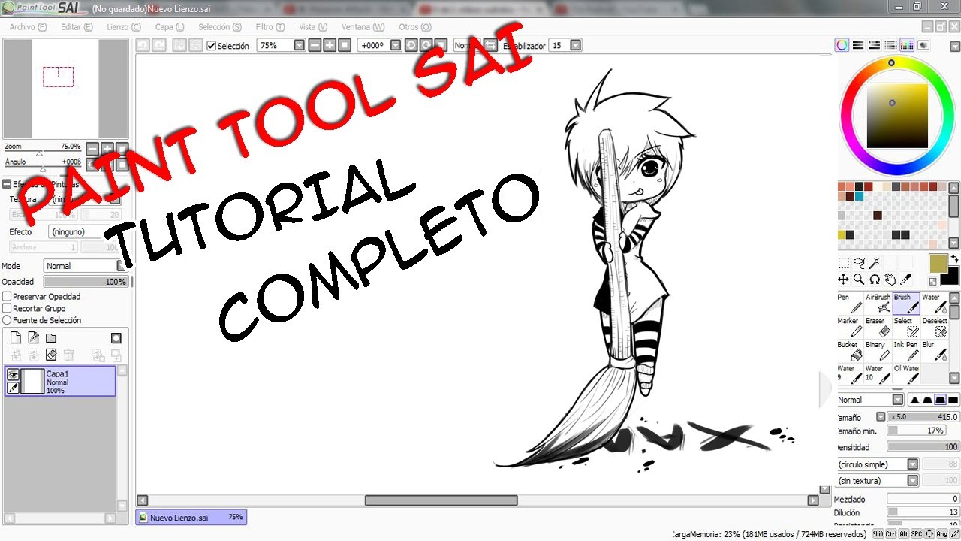This screenshot has height=541, width=961.
Task: Activate the zoom magnifier tool
Action: click(860, 280)
